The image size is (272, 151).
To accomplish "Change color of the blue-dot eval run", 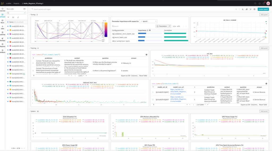I will pyautogui.click(x=10, y=62).
